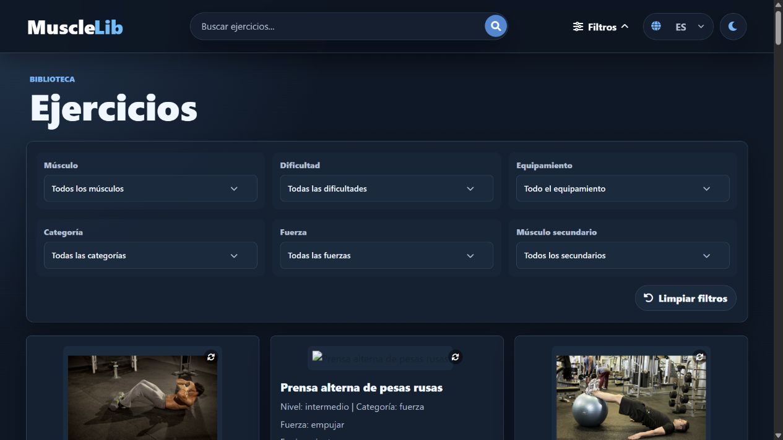The width and height of the screenshot is (783, 440).
Task: Toggle dark mode with moon icon
Action: (733, 27)
